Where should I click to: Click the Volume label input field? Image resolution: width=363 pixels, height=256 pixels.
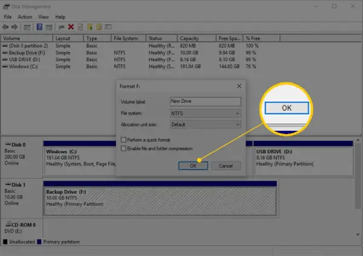click(205, 102)
